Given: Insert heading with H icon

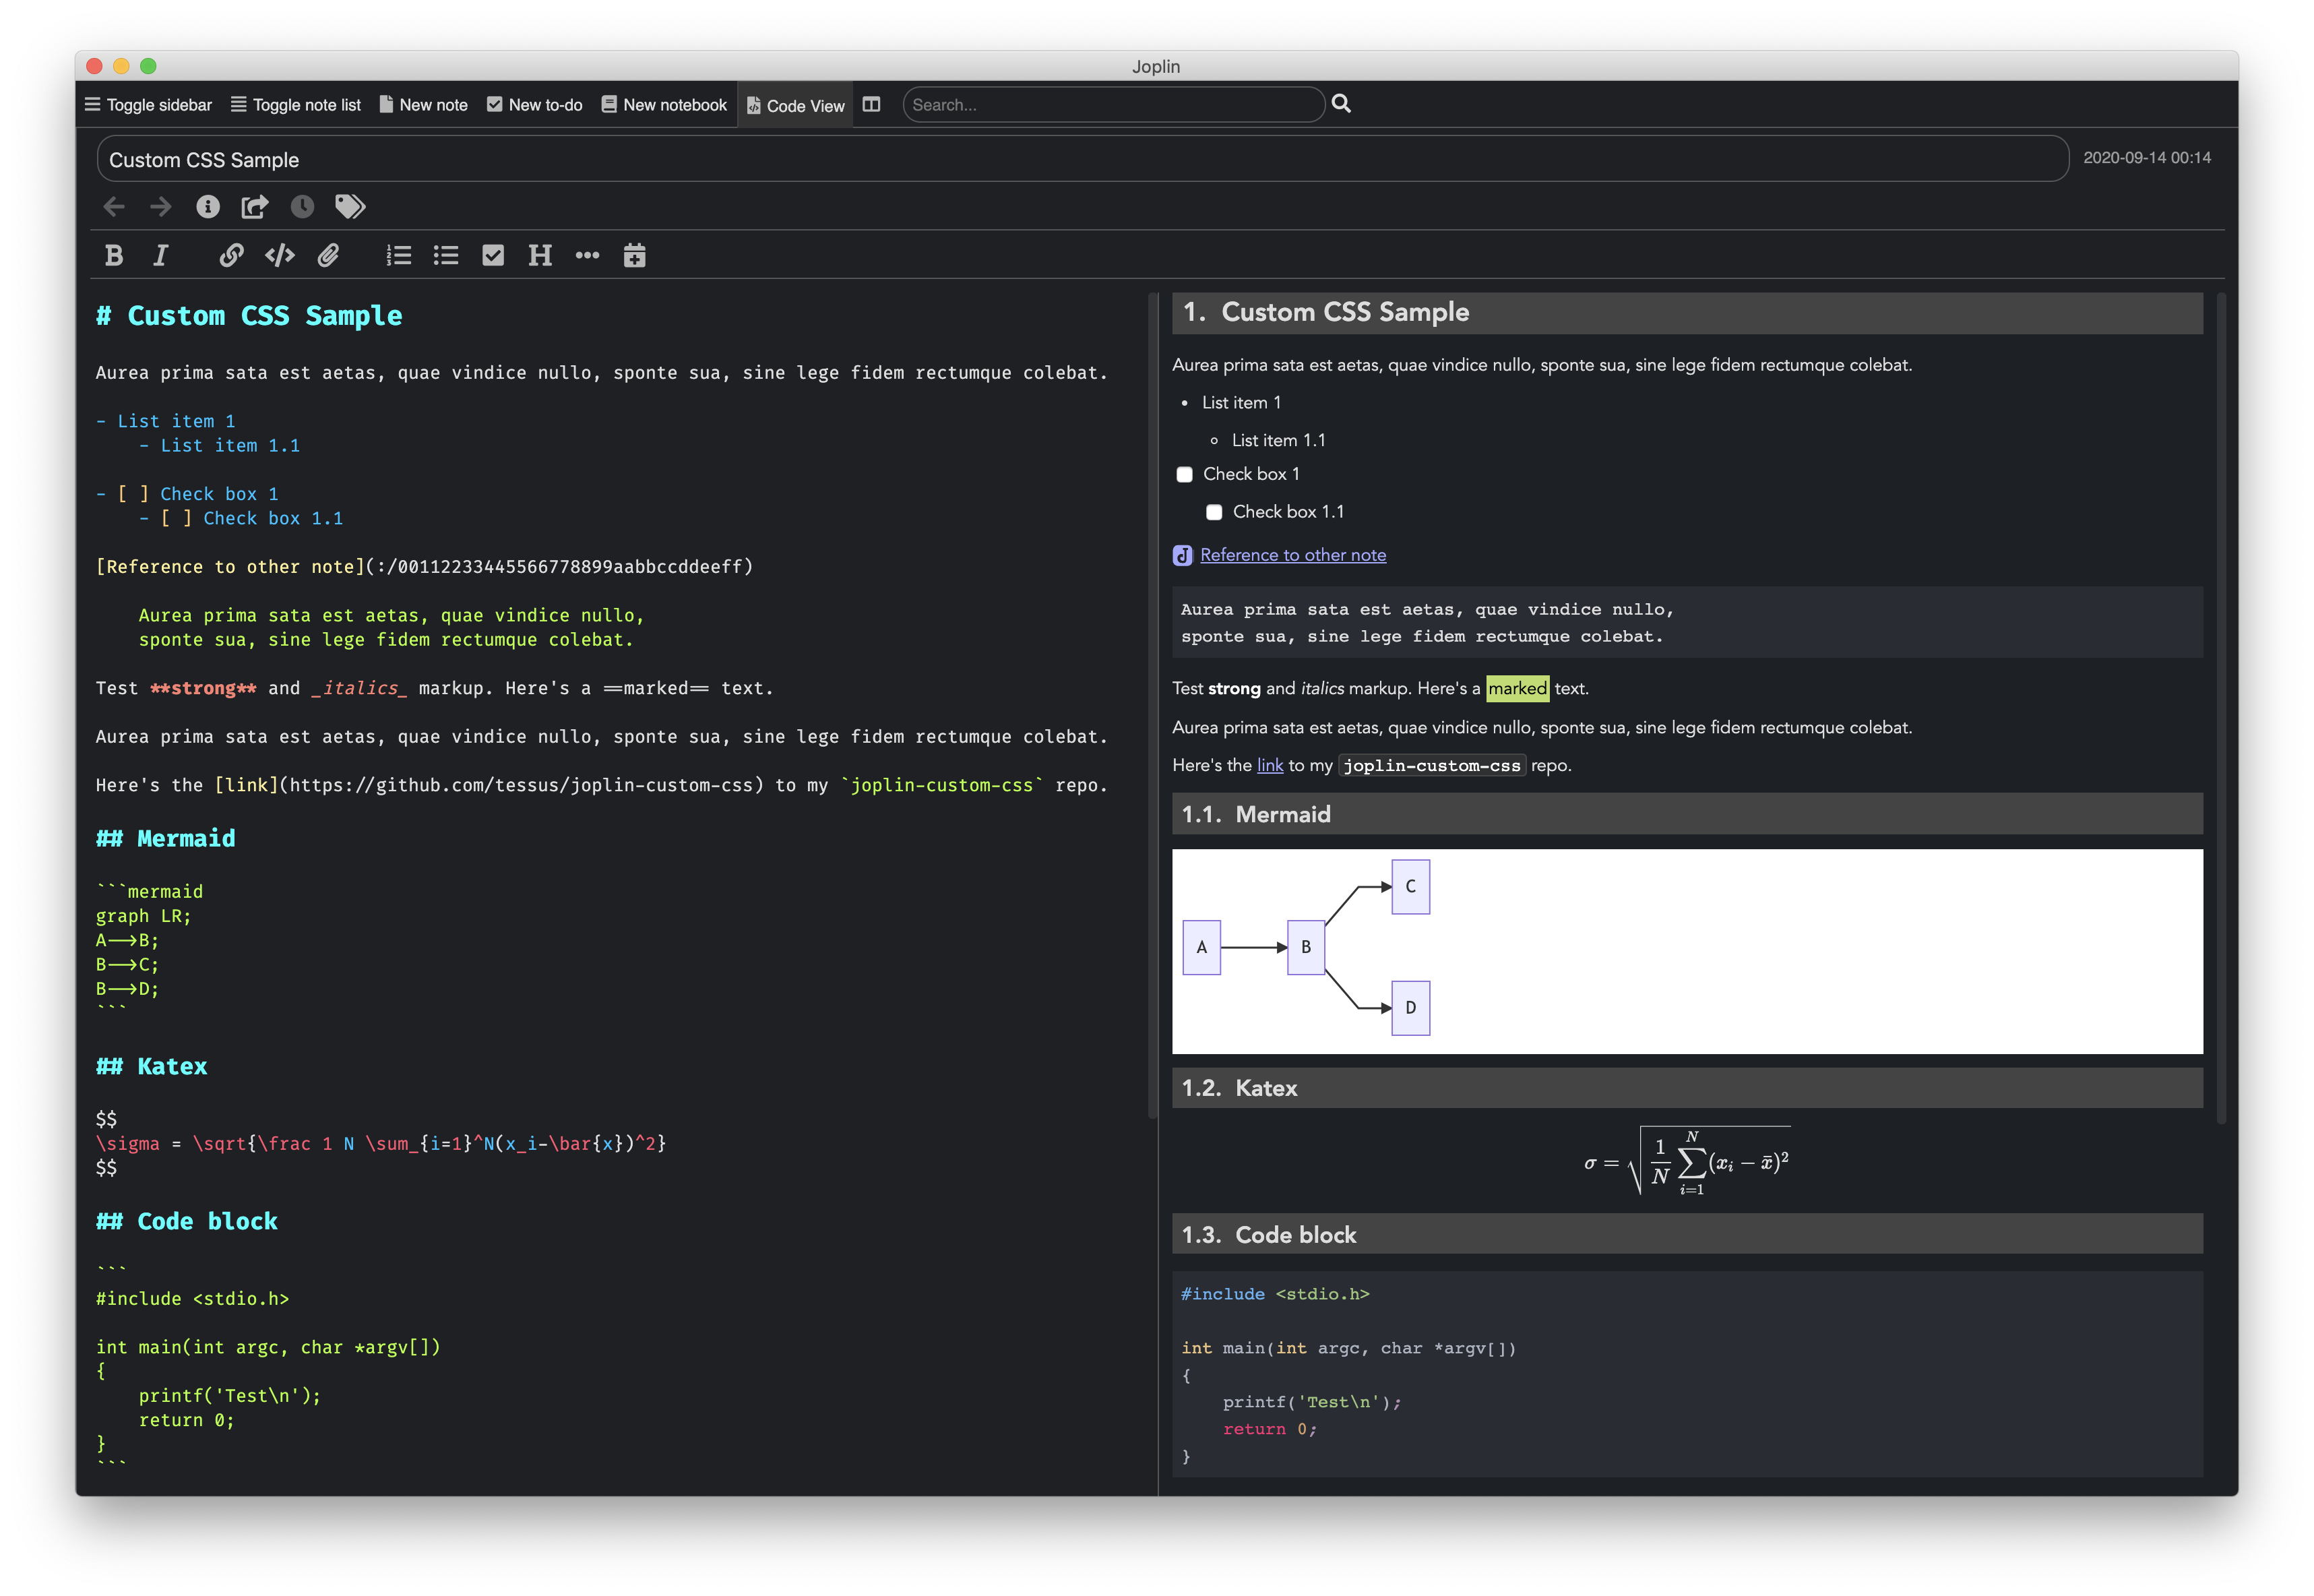Looking at the screenshot, I should (540, 256).
